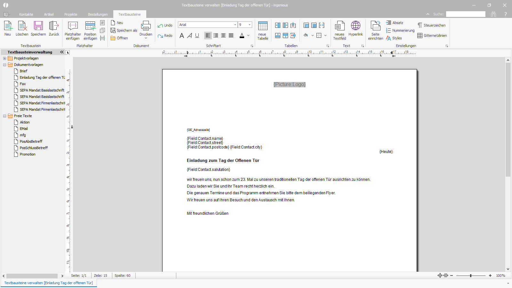Open the Fax template

point(23,84)
